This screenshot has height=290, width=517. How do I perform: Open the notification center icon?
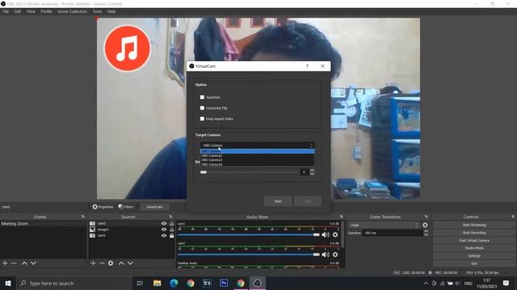(x=506, y=283)
